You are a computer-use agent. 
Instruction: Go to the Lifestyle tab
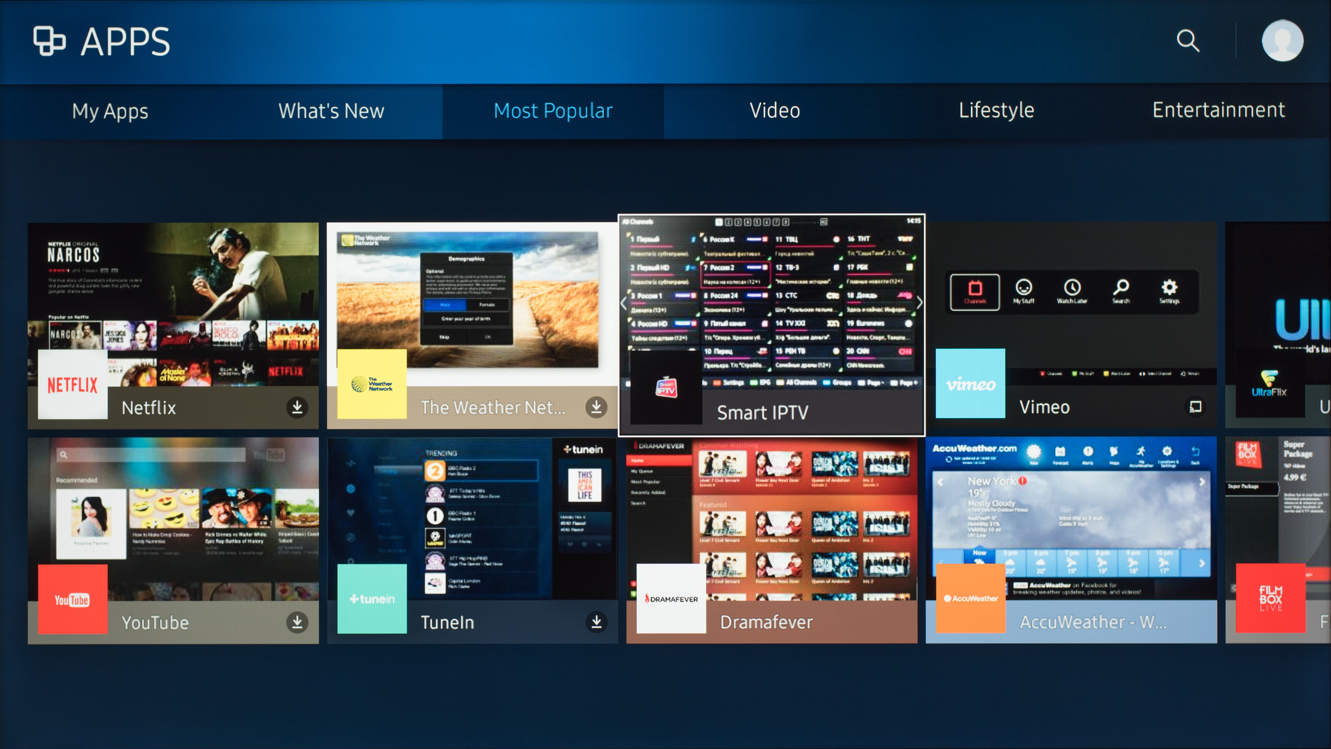[x=996, y=111]
